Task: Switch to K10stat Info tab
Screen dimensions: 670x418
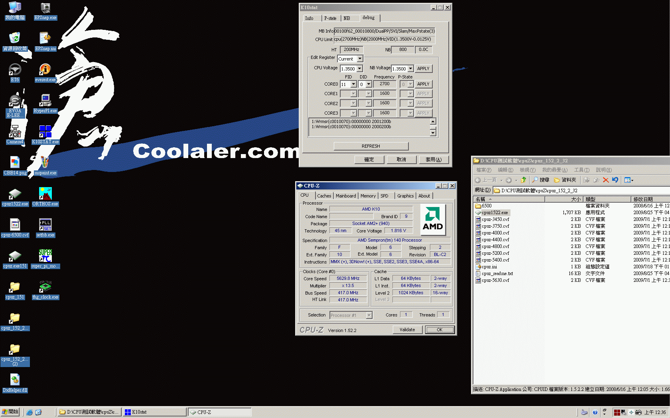Action: pyautogui.click(x=309, y=18)
